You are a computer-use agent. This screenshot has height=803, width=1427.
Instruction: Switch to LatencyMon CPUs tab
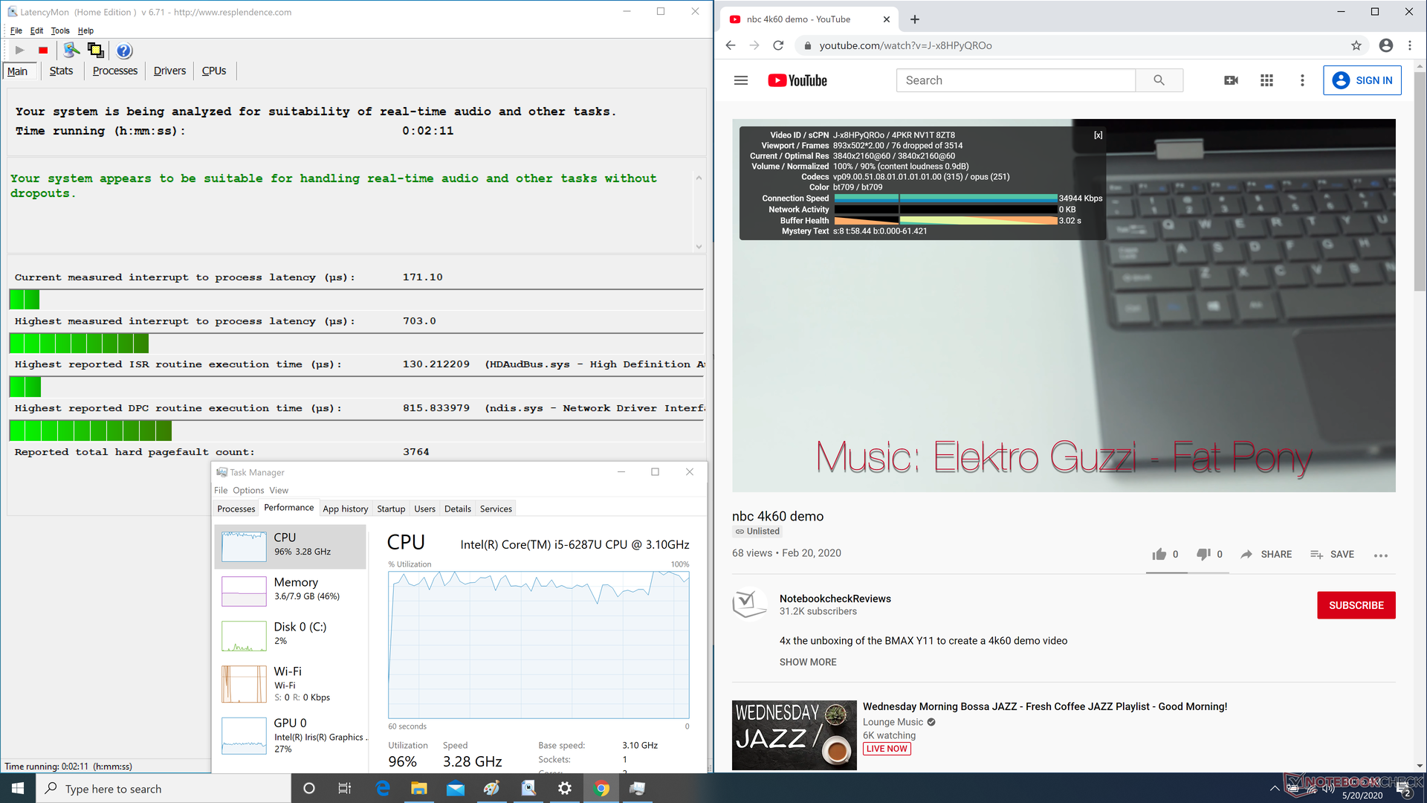[x=214, y=71]
